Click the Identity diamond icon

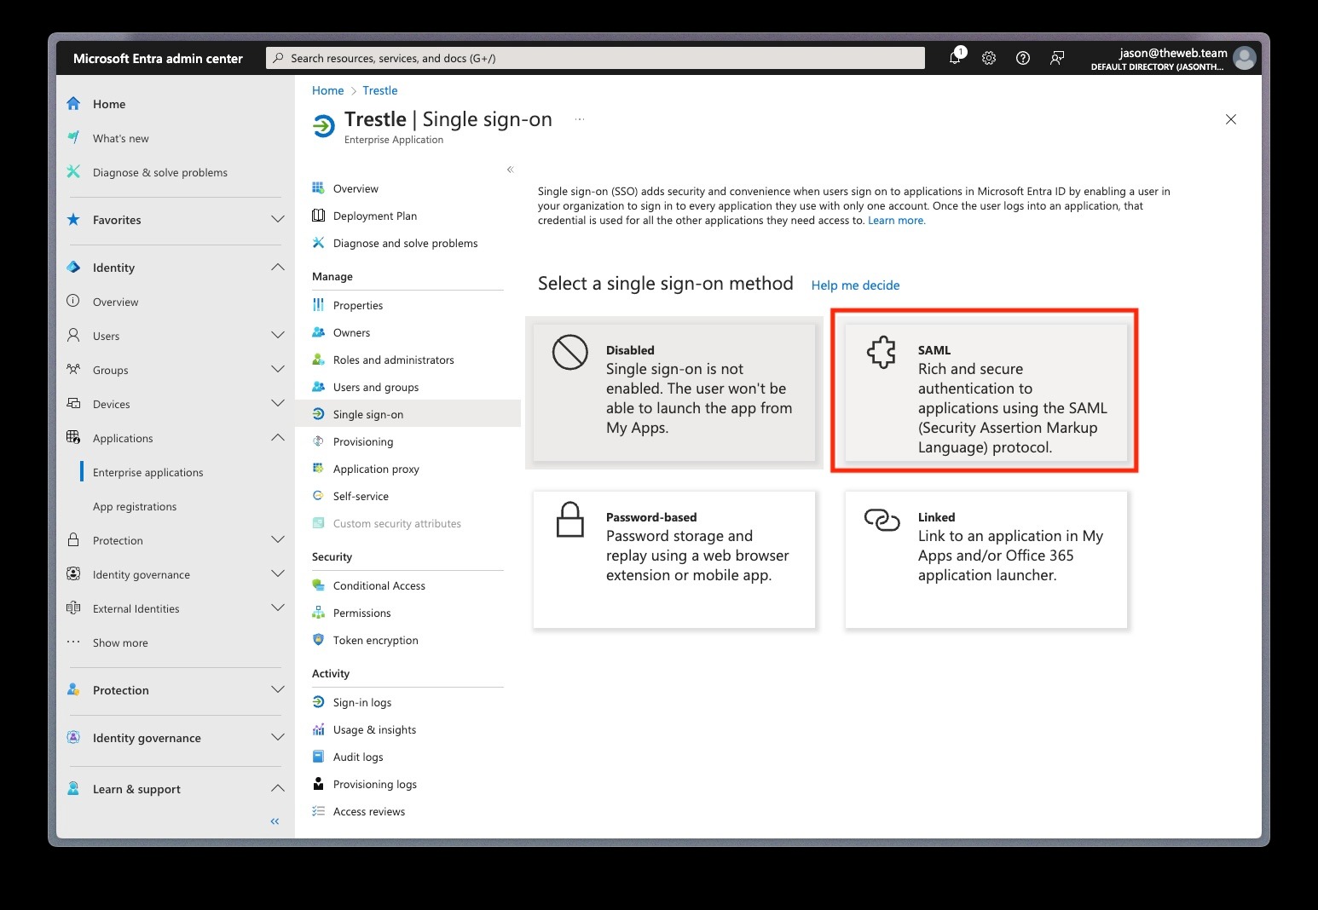coord(74,268)
